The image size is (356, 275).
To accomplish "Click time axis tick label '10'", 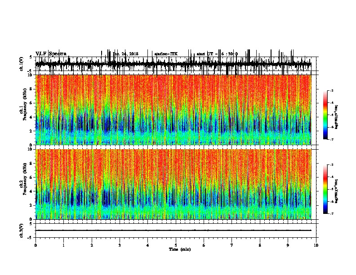I will [x=316, y=245].
